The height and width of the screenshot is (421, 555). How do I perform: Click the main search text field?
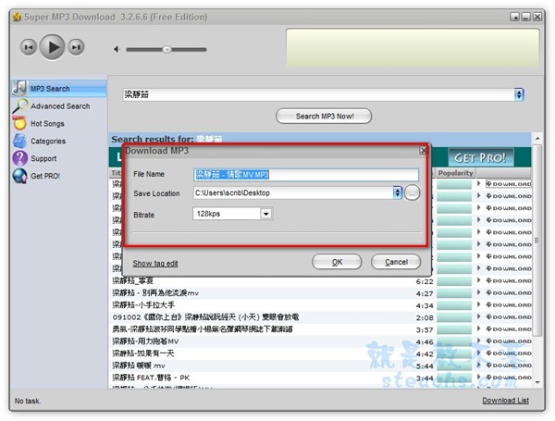(x=318, y=94)
